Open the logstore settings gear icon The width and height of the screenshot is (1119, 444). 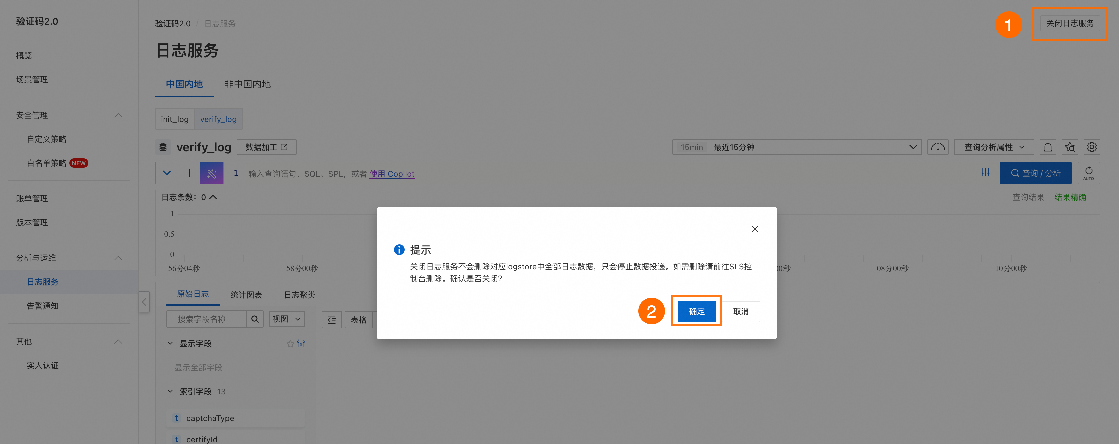click(1092, 147)
